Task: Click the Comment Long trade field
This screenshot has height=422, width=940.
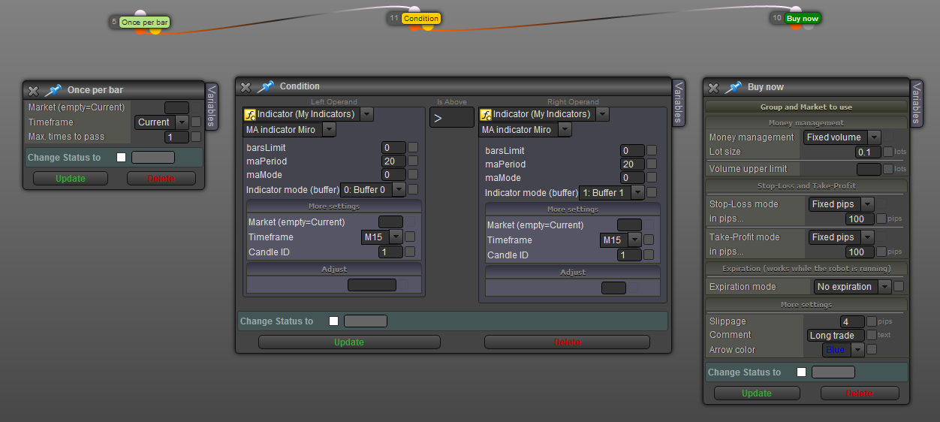Action: 836,336
